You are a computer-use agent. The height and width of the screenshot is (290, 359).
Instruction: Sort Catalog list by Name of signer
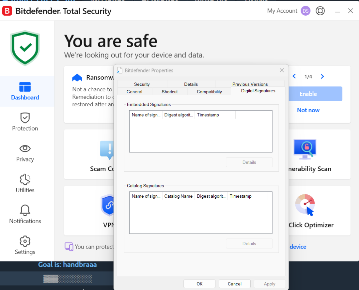(146, 196)
